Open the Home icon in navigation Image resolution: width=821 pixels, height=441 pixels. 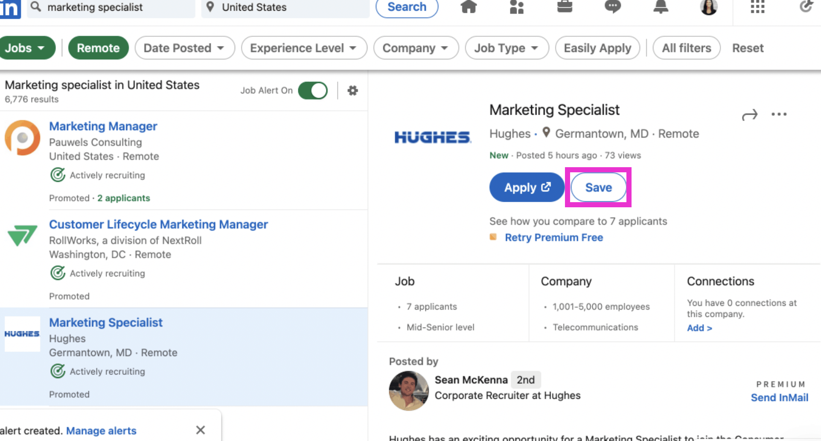(469, 7)
